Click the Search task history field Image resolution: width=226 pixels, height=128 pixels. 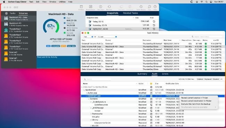[207, 37]
